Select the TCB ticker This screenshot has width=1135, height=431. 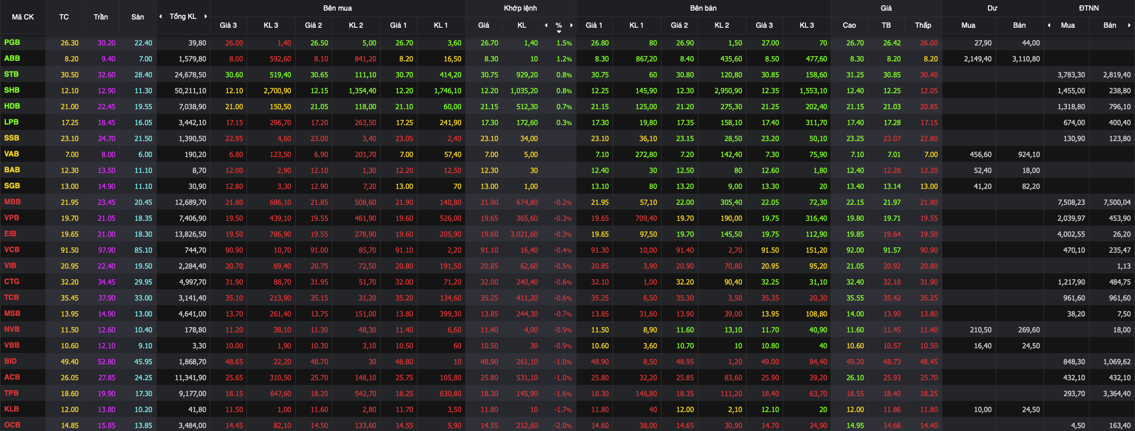coord(11,298)
